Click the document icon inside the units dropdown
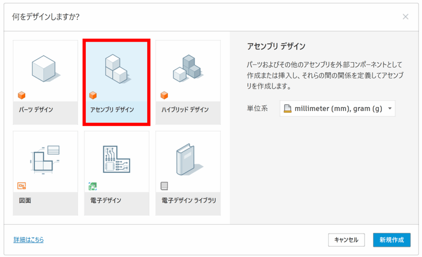 pyautogui.click(x=288, y=109)
